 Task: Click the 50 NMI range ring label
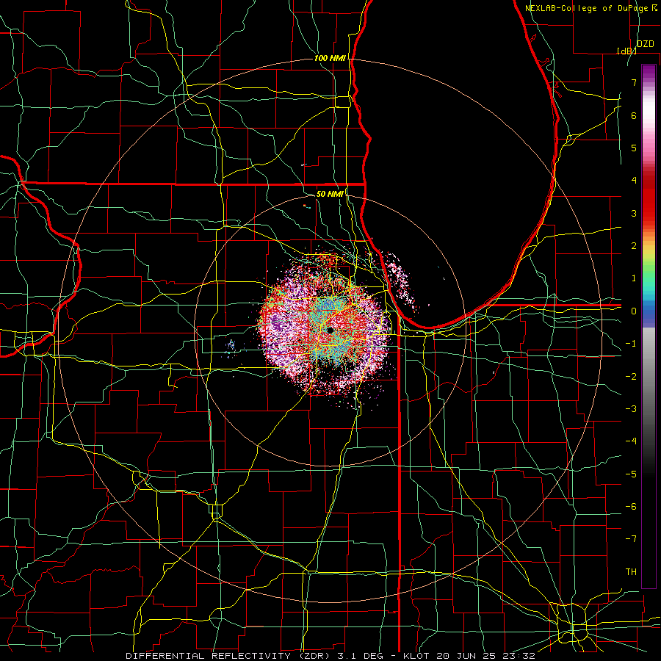click(330, 194)
